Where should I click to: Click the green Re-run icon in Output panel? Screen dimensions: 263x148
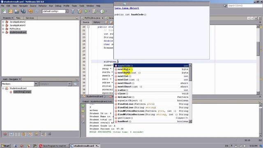tap(83, 106)
